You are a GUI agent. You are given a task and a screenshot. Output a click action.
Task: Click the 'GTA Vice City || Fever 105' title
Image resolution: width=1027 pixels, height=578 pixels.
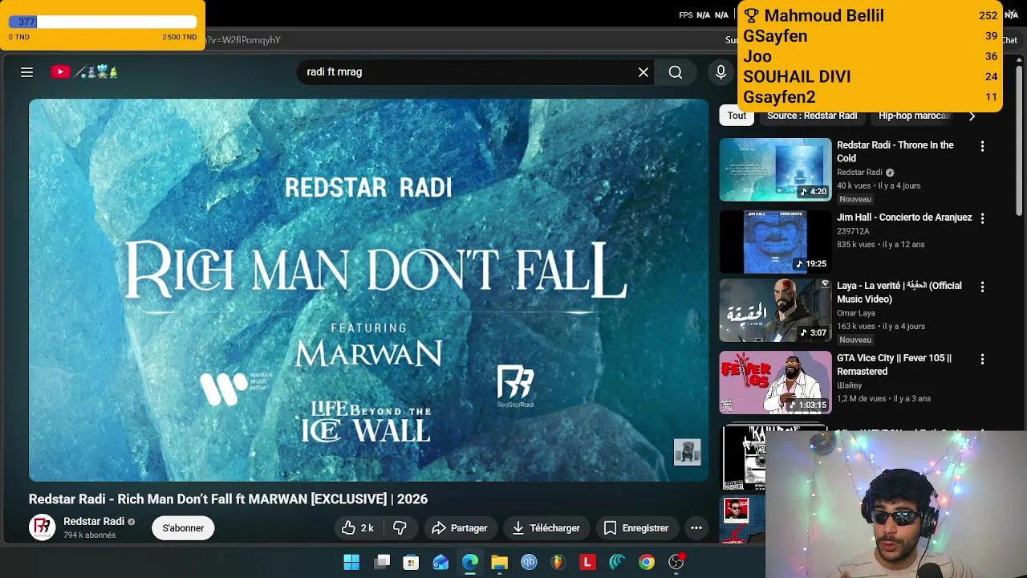click(894, 365)
